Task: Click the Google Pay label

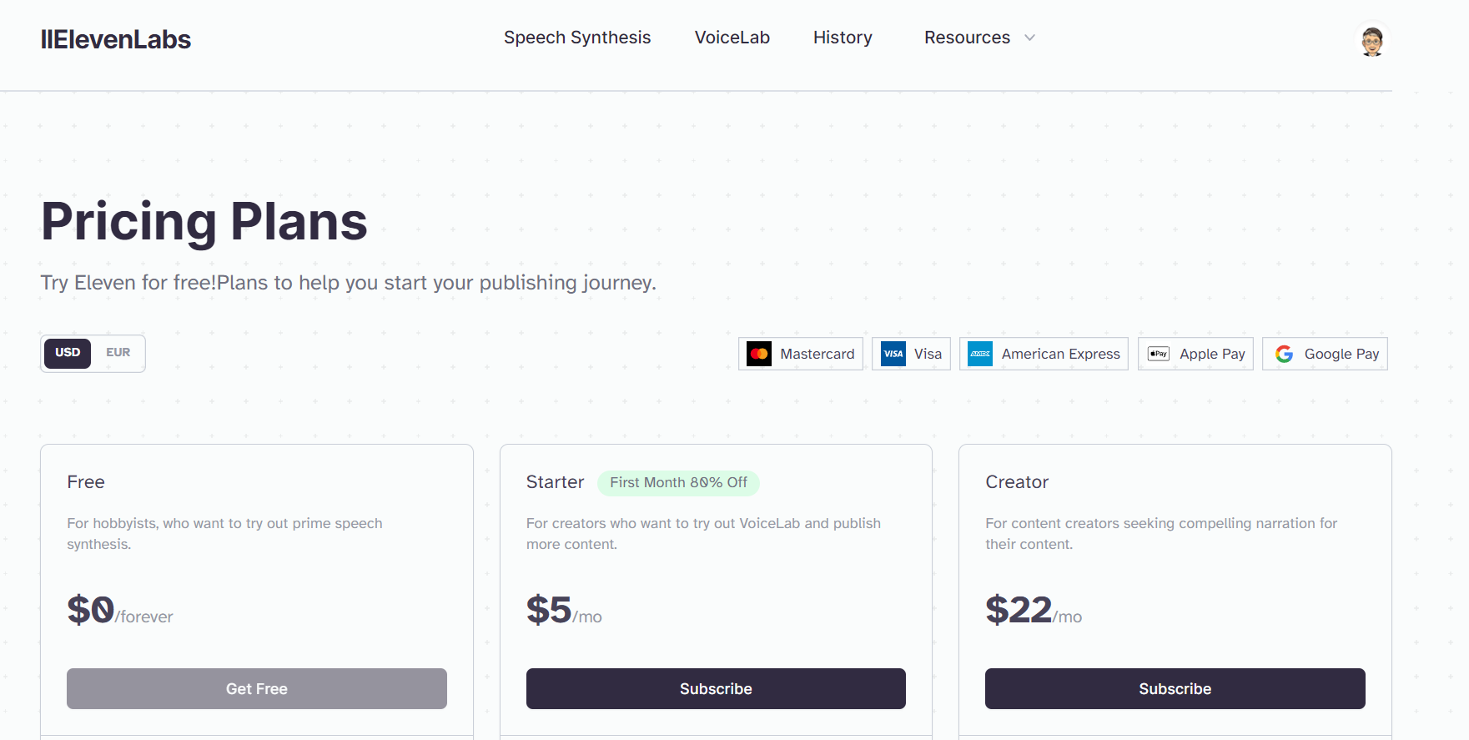Action: [x=1341, y=354]
